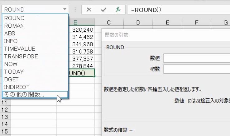Select column C header

click(x=109, y=22)
